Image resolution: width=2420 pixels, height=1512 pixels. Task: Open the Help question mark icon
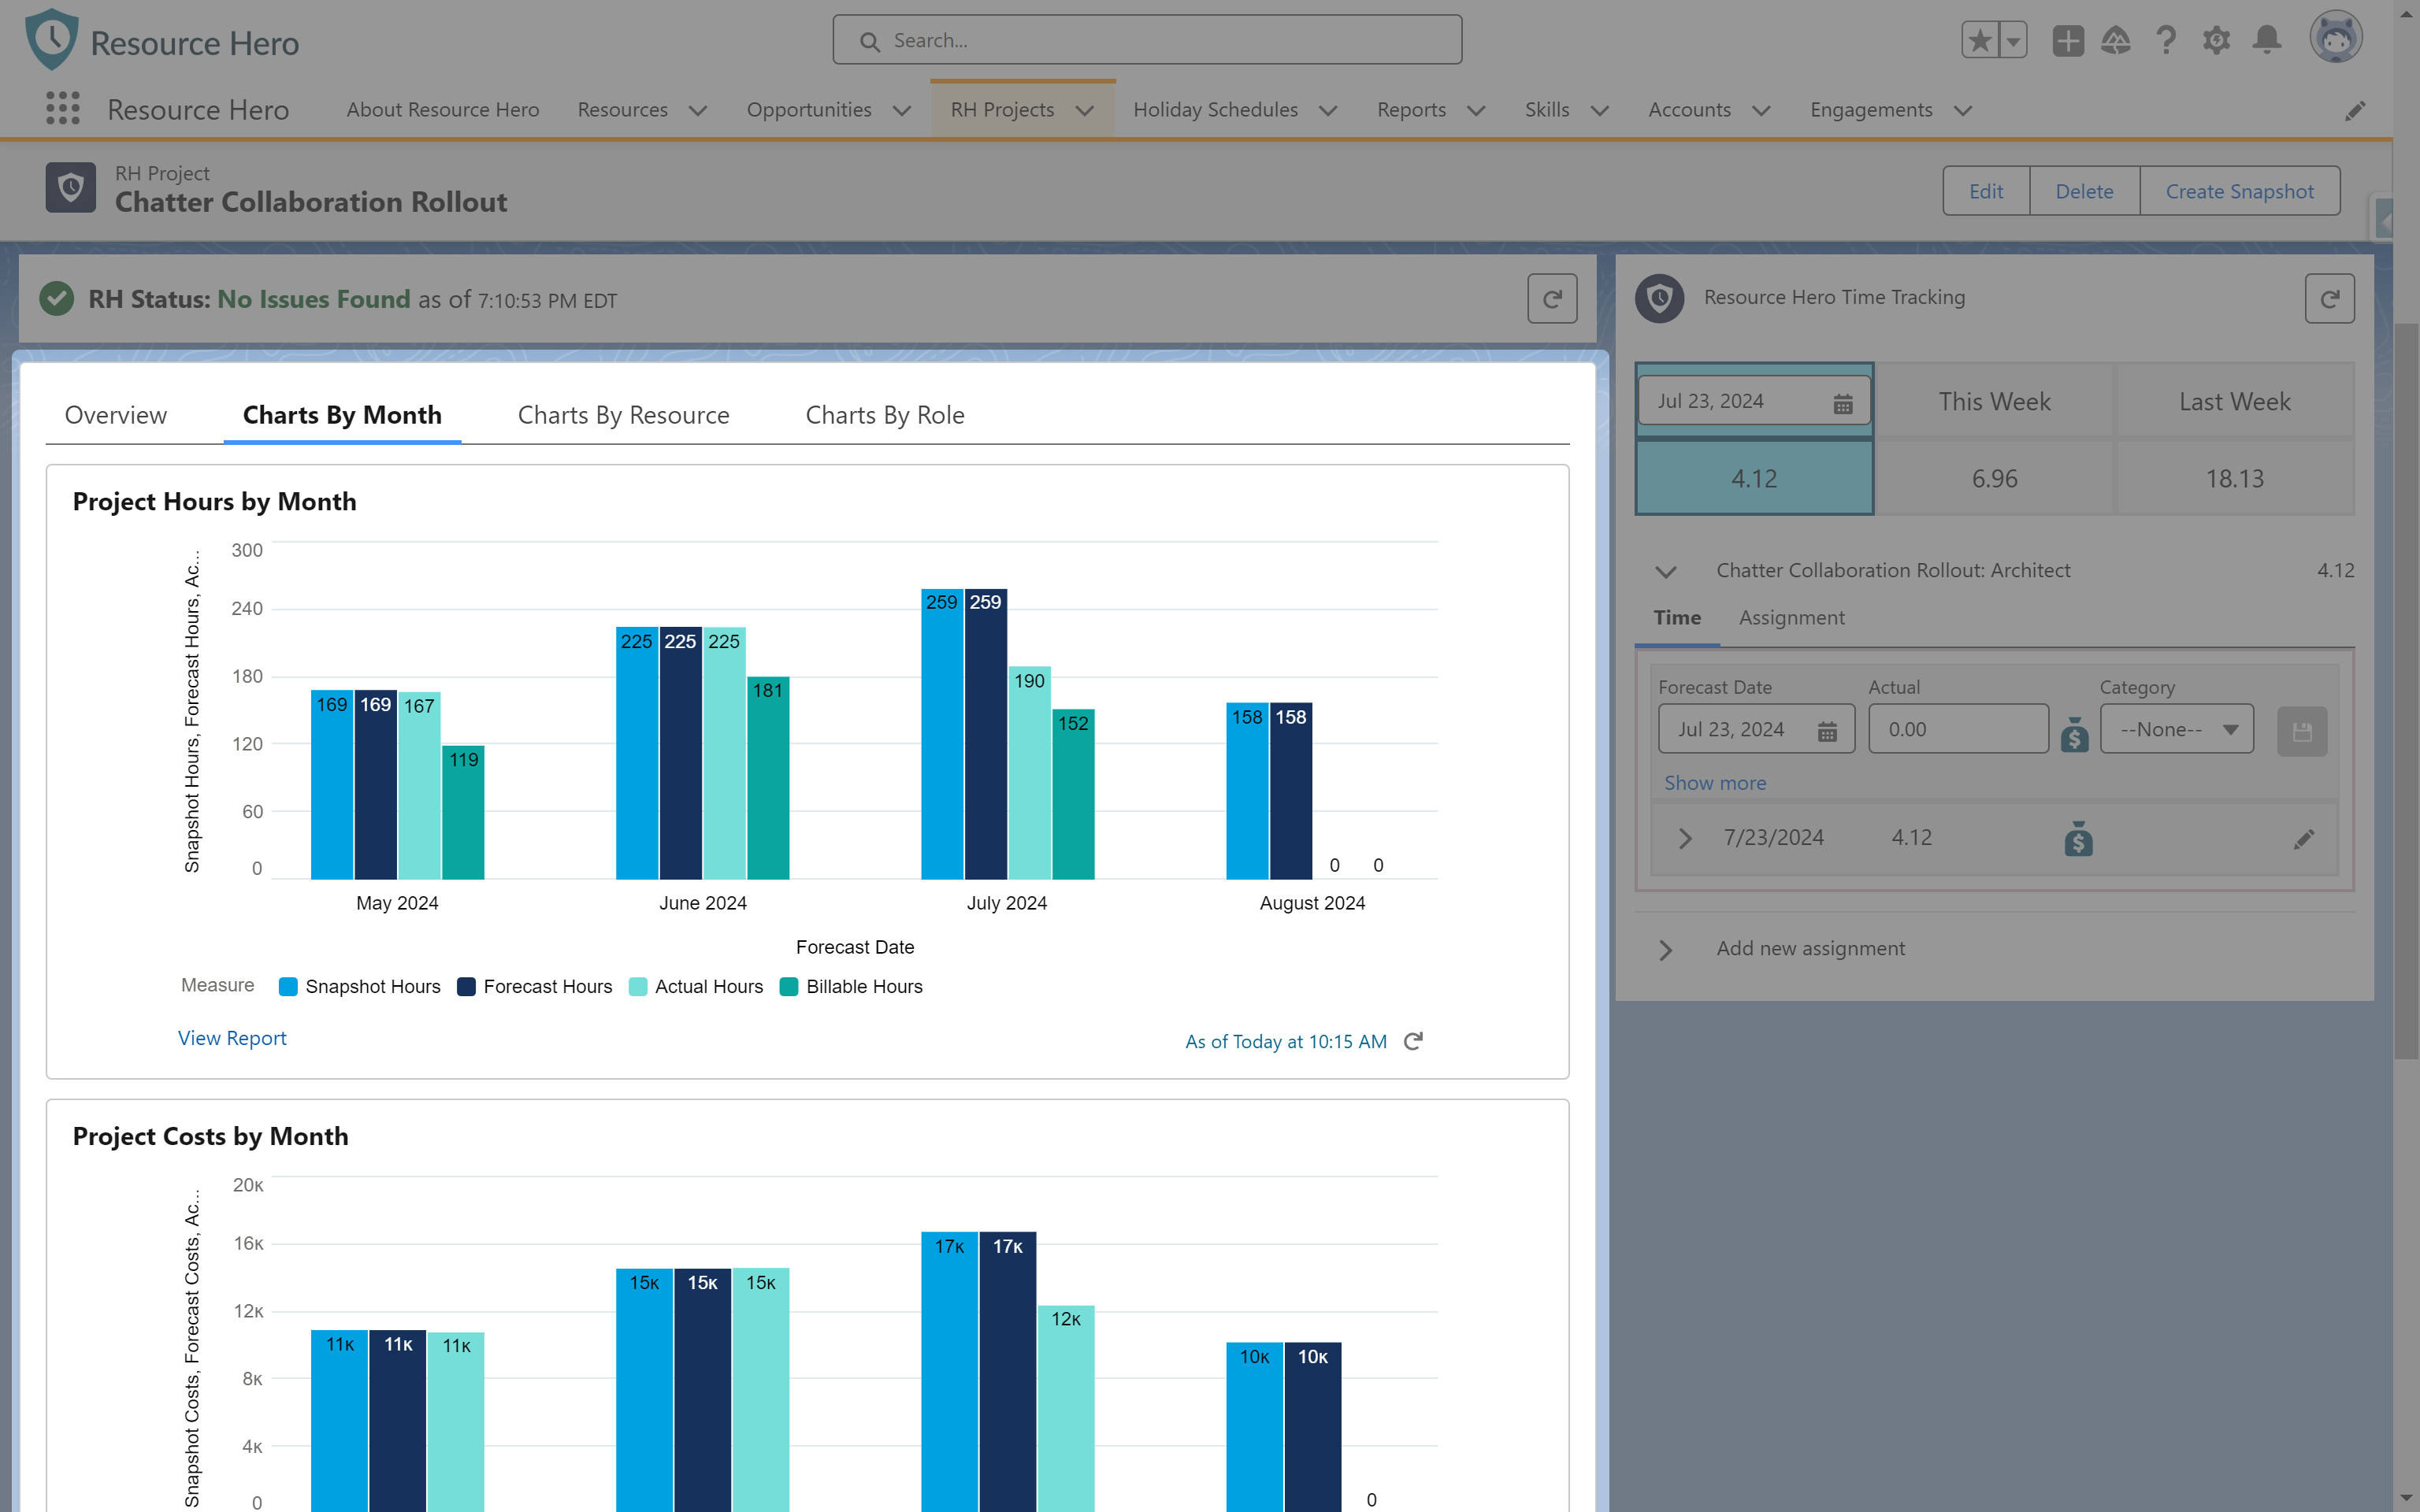(2165, 41)
